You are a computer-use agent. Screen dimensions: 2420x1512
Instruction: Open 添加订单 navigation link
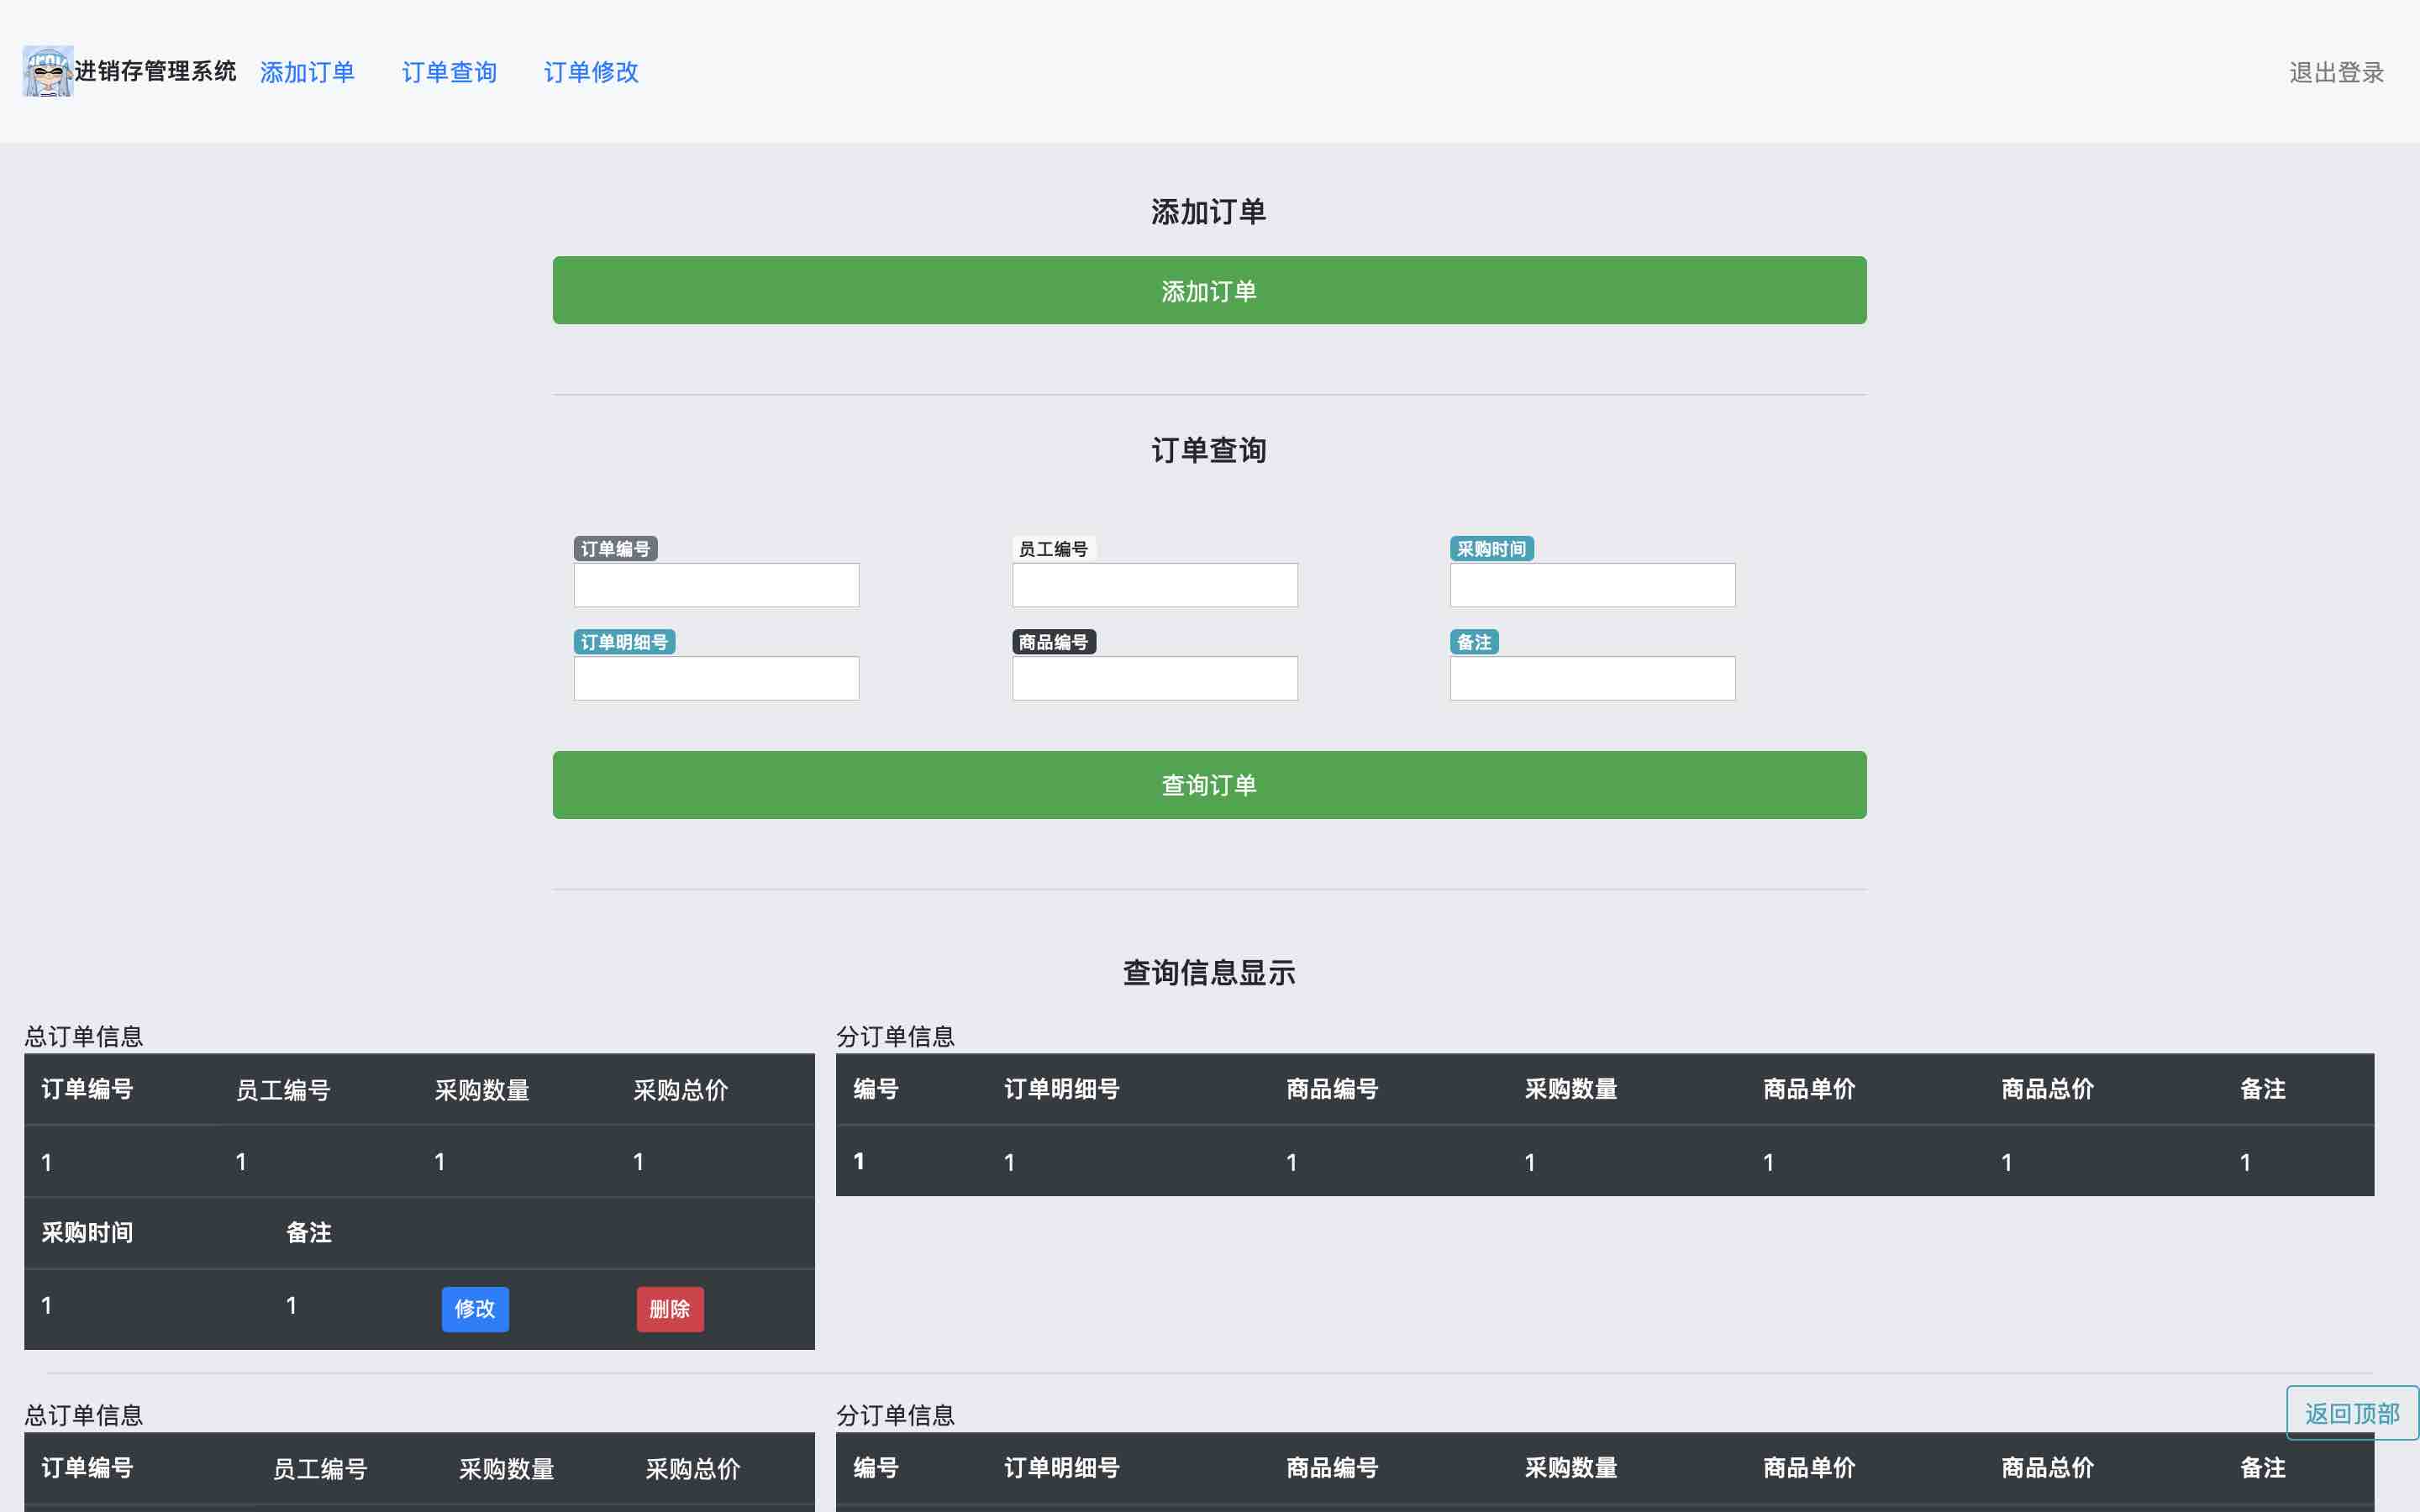(307, 72)
